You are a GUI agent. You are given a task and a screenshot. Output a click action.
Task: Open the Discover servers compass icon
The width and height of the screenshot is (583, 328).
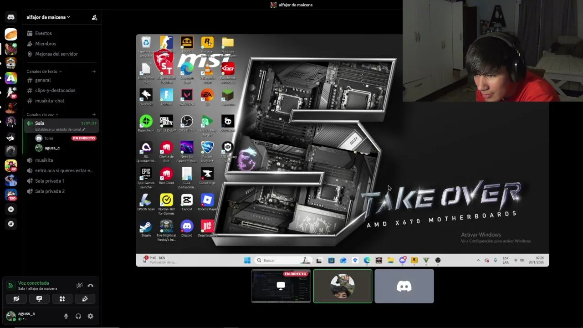tap(11, 224)
